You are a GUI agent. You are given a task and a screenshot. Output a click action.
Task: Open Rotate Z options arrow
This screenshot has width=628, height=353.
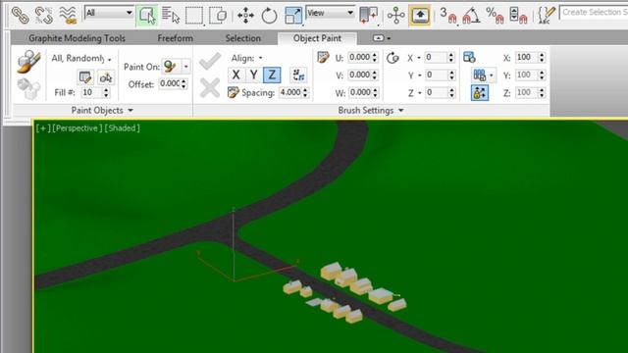[420, 93]
